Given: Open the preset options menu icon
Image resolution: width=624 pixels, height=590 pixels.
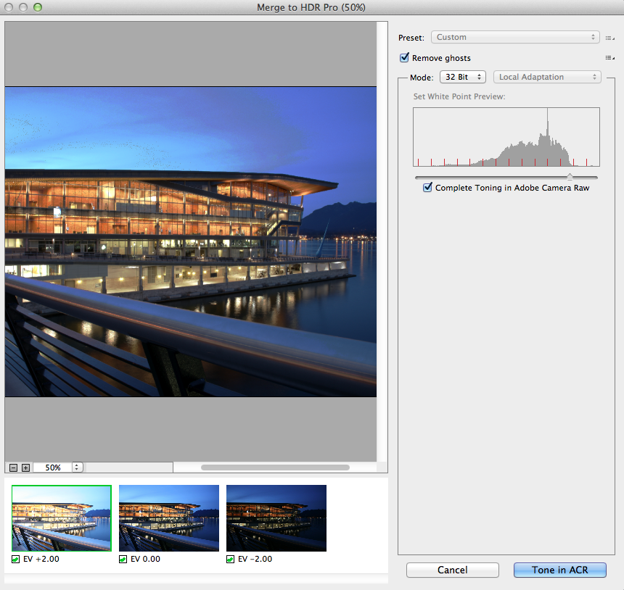Looking at the screenshot, I should 609,38.
